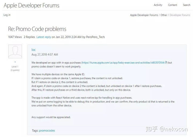The image size is (193, 137).
Task: Click the external link icon after iTunes URL
Action: [166, 62]
